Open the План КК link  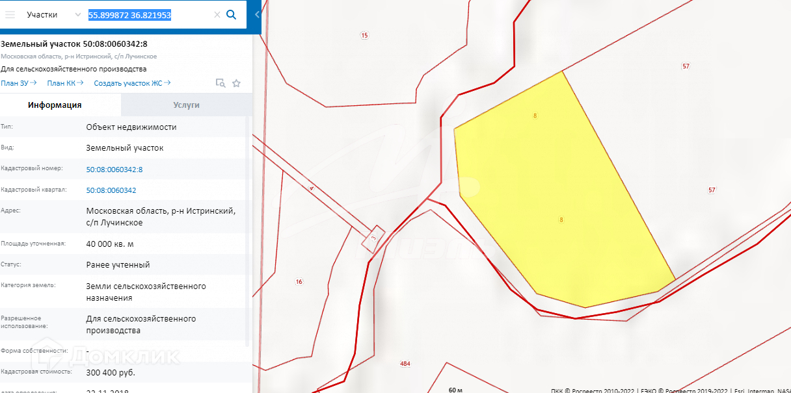66,83
